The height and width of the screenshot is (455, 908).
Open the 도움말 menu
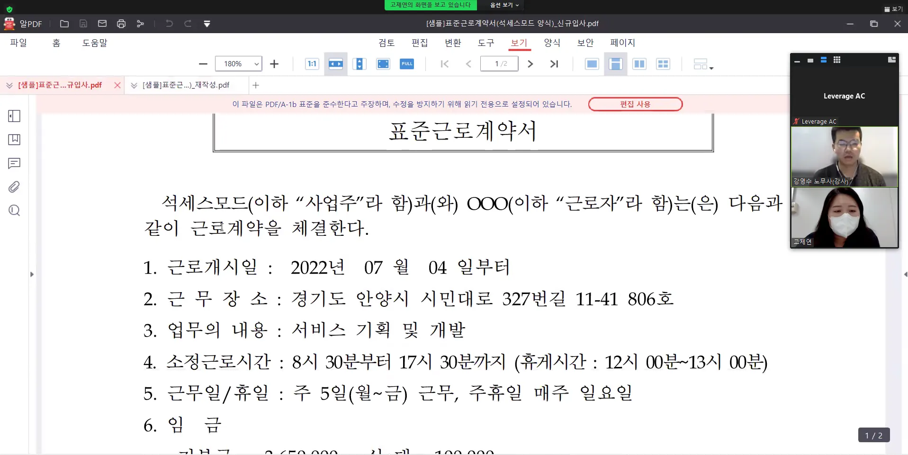coord(95,43)
